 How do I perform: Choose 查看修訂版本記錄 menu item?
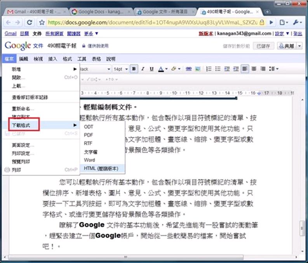pos(41,97)
